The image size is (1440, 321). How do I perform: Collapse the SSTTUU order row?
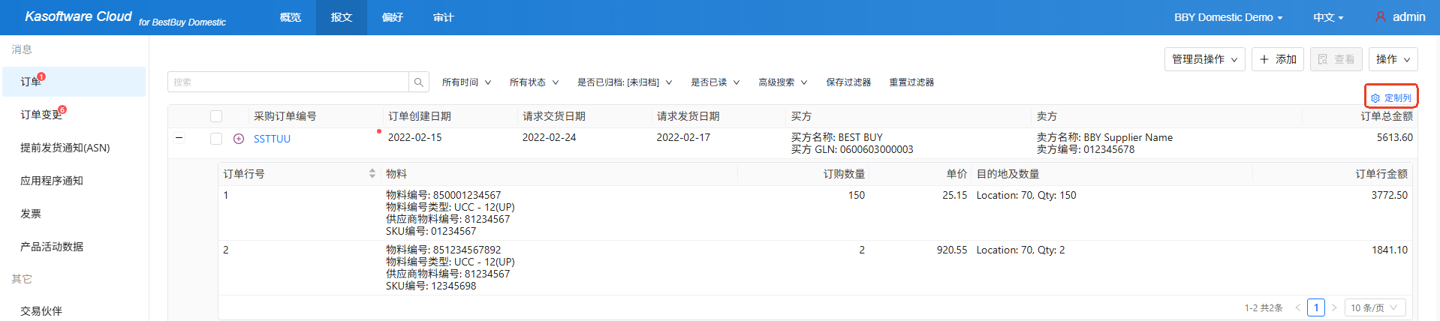(179, 137)
